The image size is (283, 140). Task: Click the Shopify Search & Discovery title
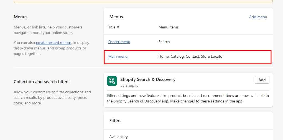point(148,79)
